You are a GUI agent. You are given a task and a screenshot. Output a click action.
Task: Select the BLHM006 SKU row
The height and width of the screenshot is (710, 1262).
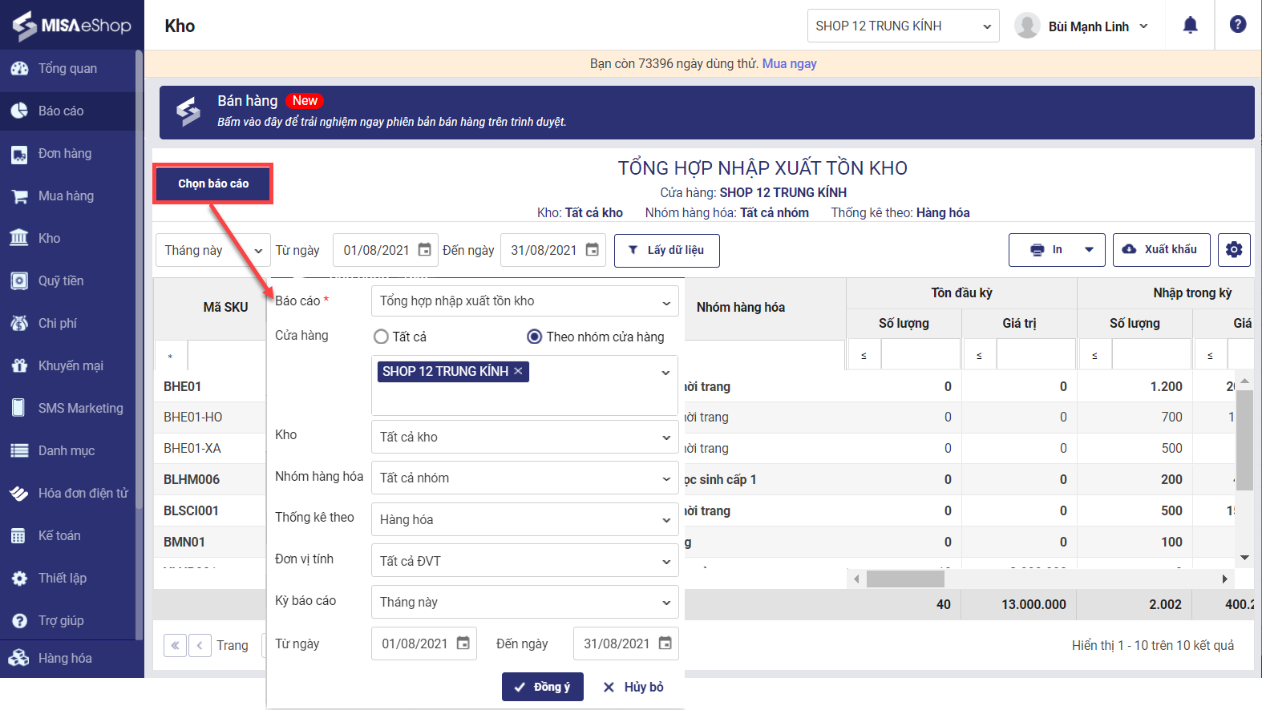tap(192, 479)
